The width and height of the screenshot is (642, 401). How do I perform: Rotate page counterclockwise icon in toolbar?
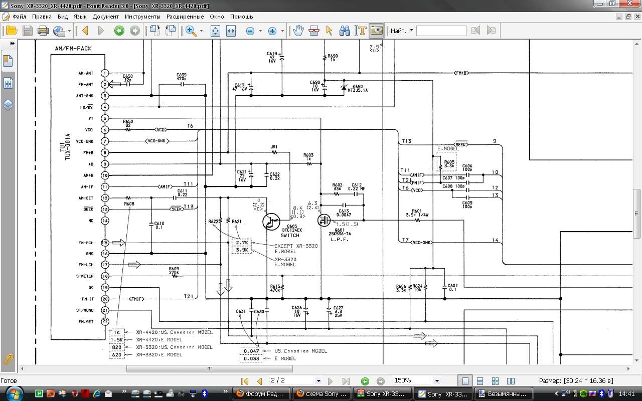(x=171, y=31)
